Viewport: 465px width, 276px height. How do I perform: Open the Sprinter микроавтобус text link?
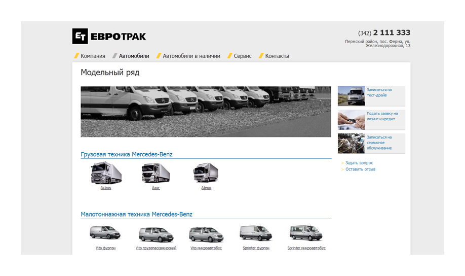[306, 248]
